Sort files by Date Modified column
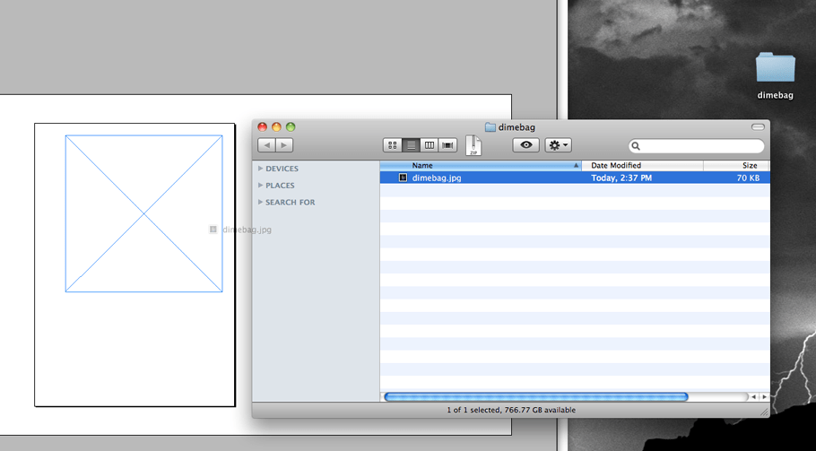This screenshot has height=451, width=816. pos(642,165)
